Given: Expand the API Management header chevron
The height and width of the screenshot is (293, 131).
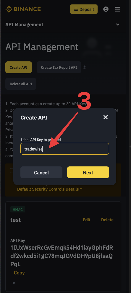Looking at the screenshot, I should point(118,24).
